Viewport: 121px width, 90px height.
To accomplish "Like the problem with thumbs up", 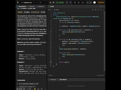I will [19, 89].
